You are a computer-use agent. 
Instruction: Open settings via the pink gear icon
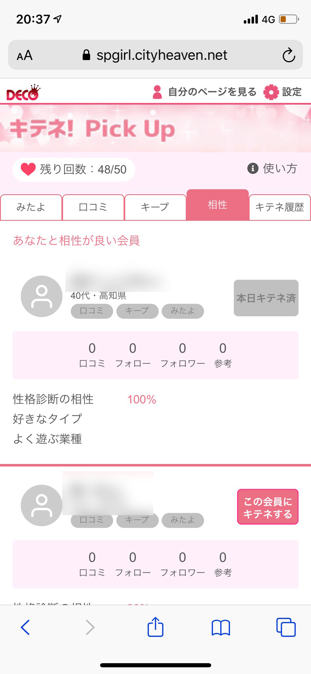pos(271,92)
